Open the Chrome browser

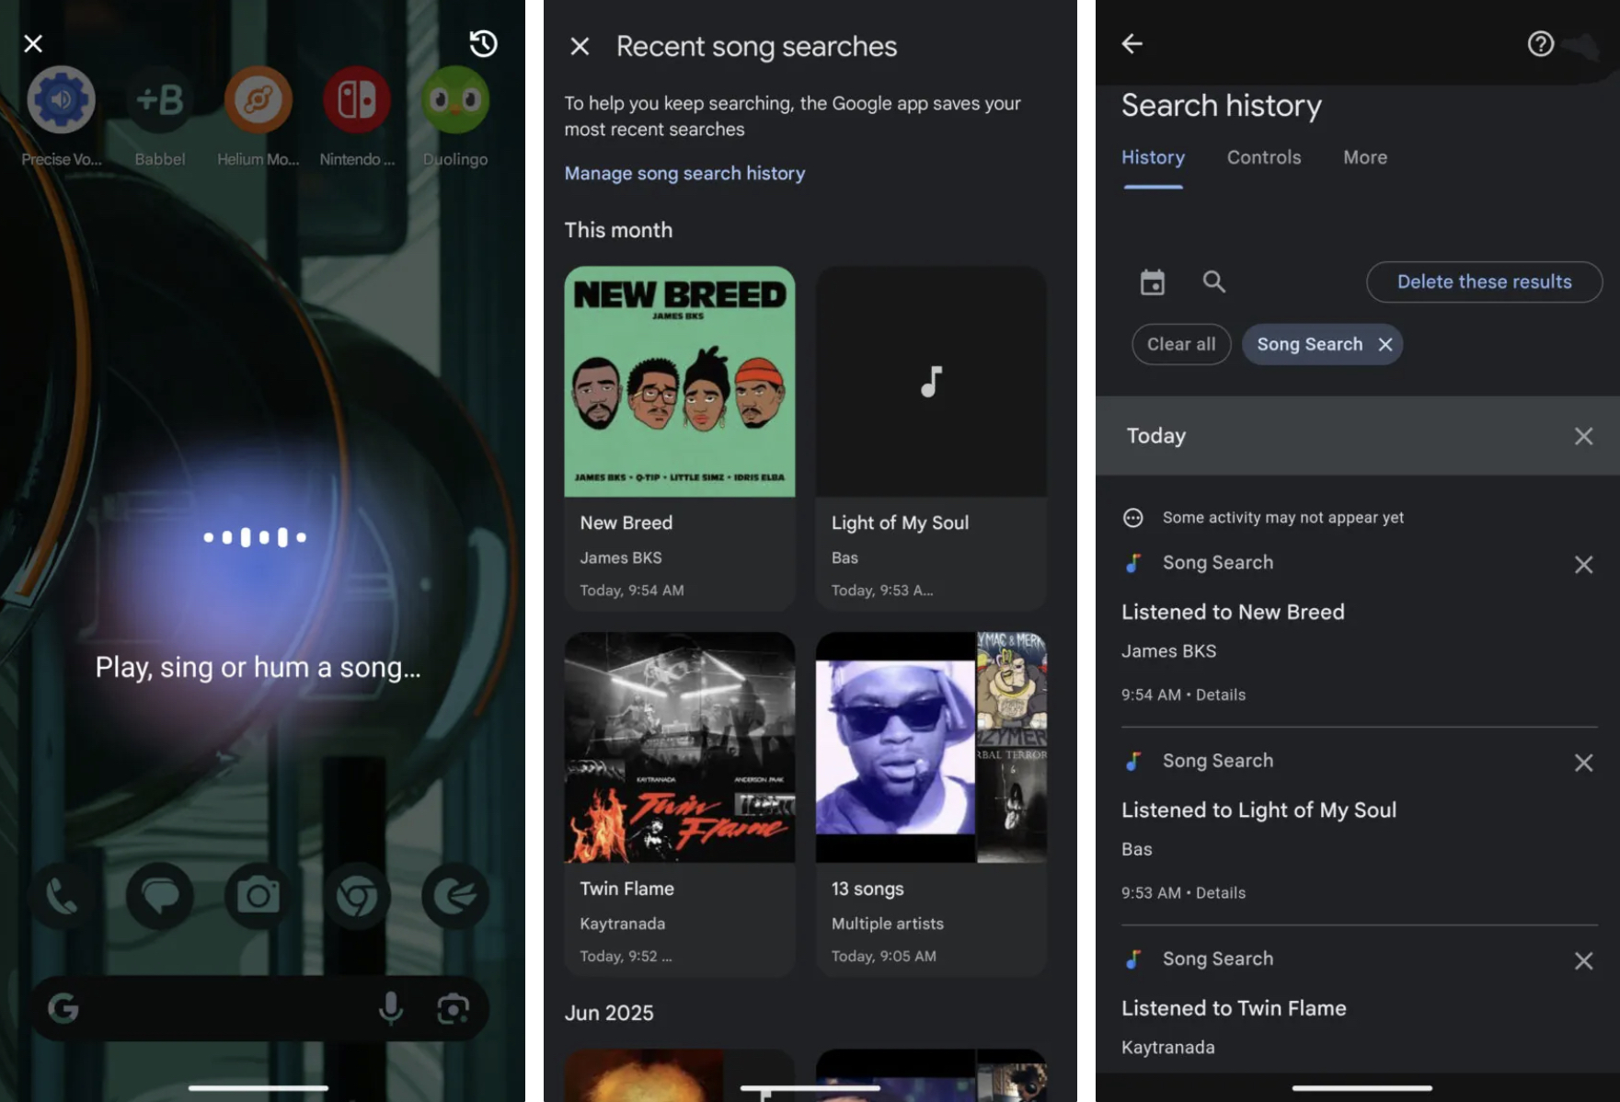pyautogui.click(x=357, y=895)
